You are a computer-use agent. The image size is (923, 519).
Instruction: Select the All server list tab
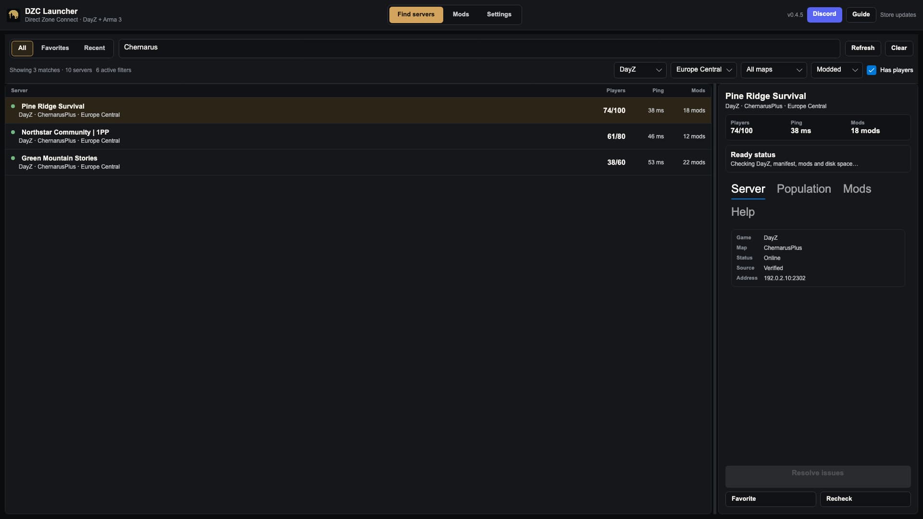click(22, 48)
